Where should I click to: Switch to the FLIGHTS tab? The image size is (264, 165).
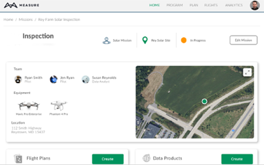211,5
